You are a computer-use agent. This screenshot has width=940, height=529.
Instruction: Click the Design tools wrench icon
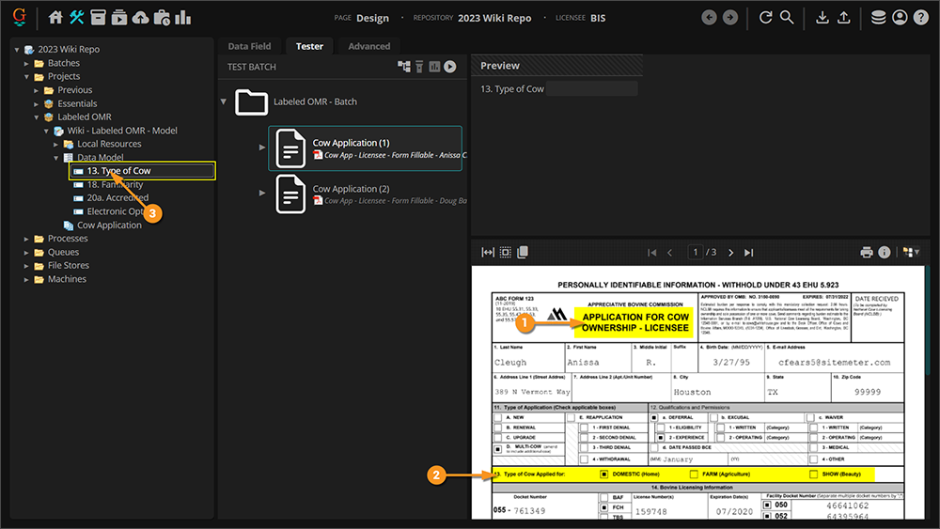pos(77,17)
